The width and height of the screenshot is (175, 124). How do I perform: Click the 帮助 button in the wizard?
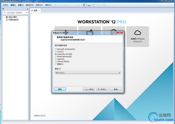tap(60, 89)
